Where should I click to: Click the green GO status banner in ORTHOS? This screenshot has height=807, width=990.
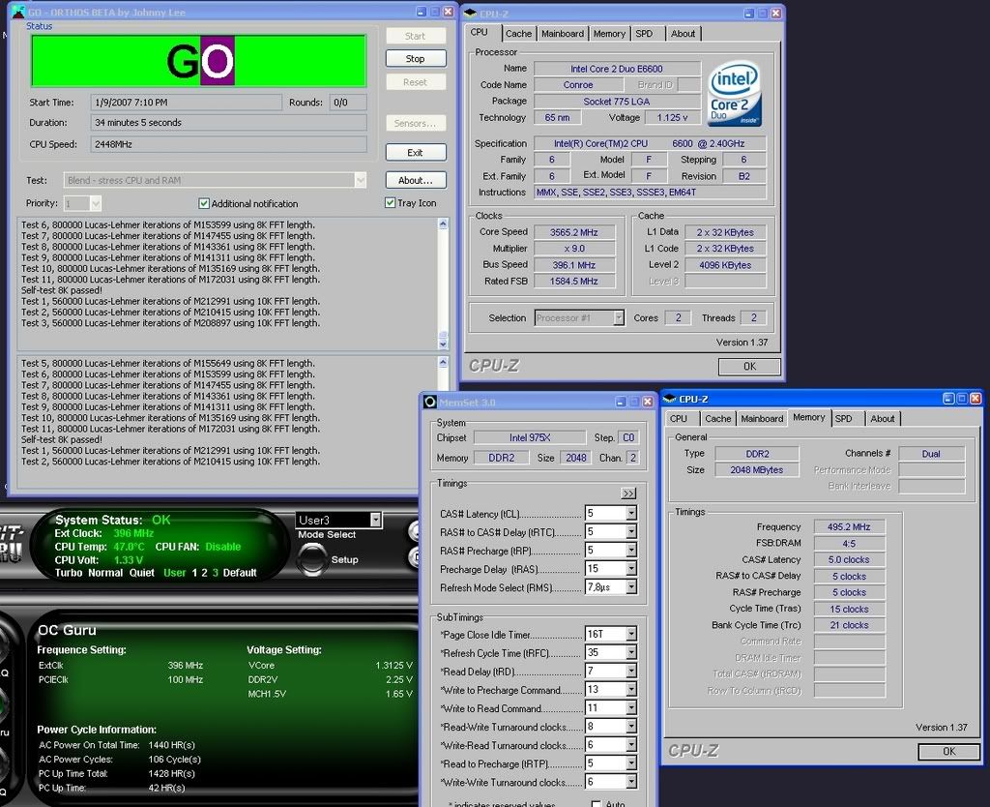click(x=199, y=61)
